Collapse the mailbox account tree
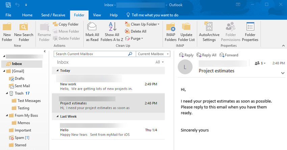Screen dimensions: 287x150 pyautogui.click(x=4, y=56)
